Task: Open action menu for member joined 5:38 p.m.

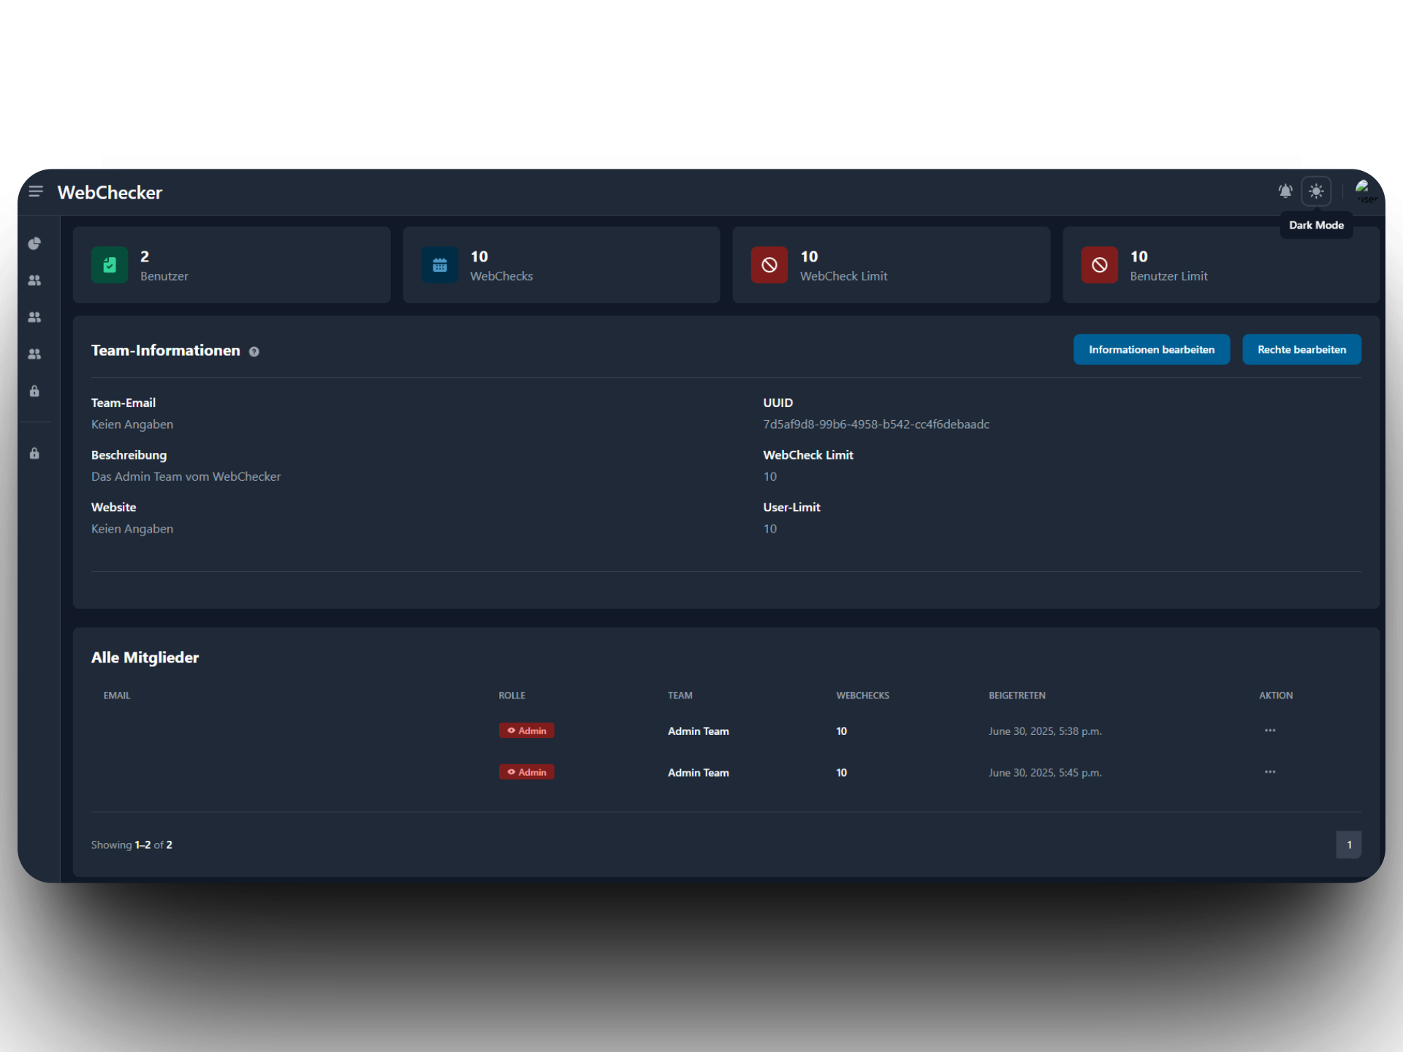Action: 1270,731
